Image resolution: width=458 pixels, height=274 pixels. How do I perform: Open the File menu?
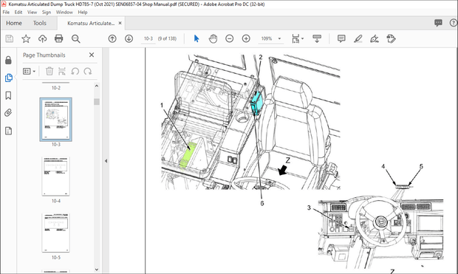6,13
